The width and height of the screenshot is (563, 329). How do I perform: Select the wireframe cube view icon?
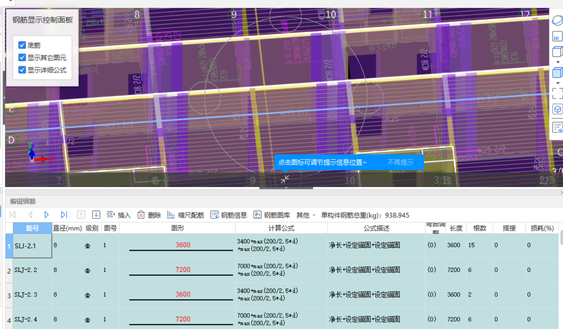tap(557, 52)
